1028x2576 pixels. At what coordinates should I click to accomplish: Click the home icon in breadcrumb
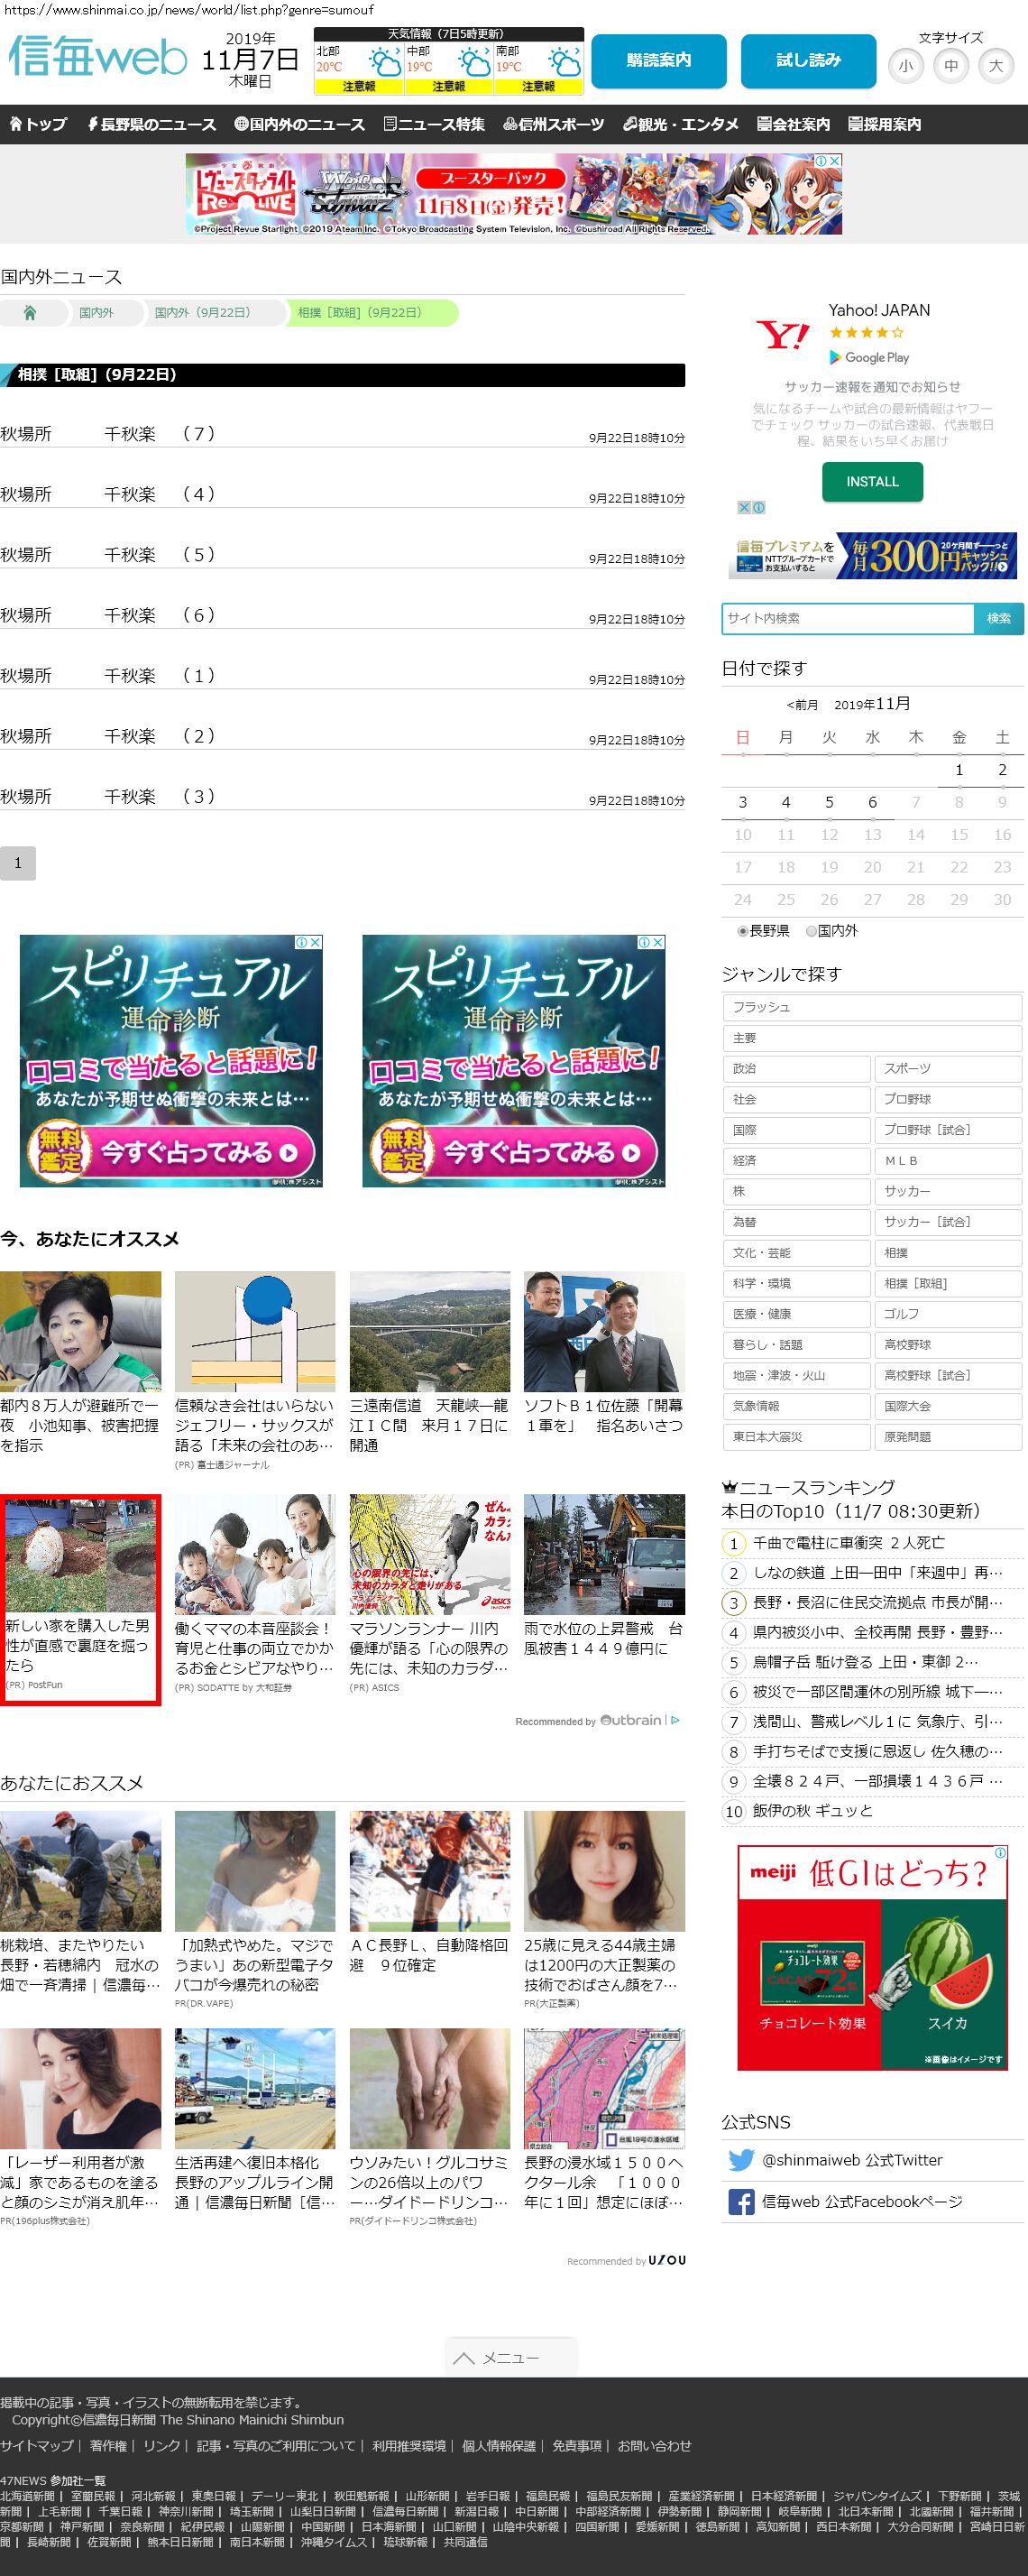pyautogui.click(x=30, y=313)
